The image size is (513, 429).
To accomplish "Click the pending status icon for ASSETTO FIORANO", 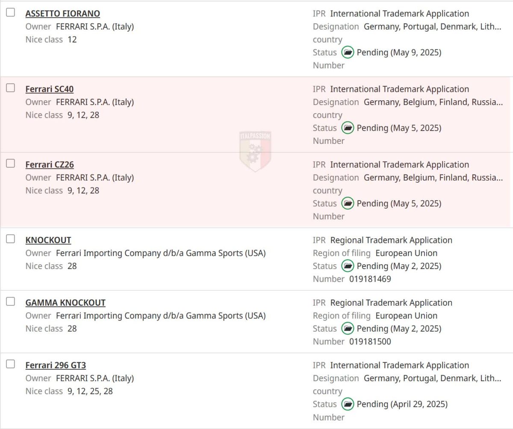I will (x=348, y=53).
